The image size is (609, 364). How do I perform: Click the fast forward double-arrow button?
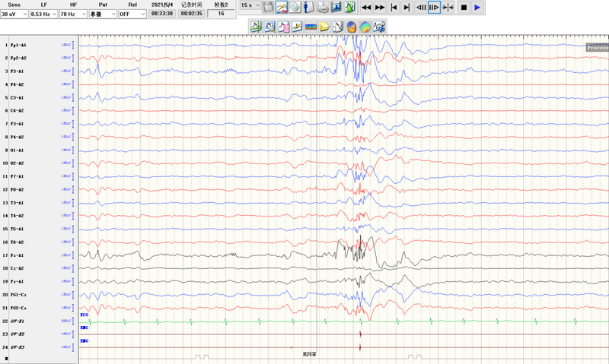pos(380,7)
